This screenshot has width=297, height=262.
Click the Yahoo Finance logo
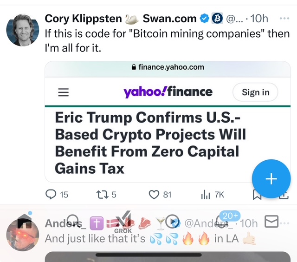168,92
